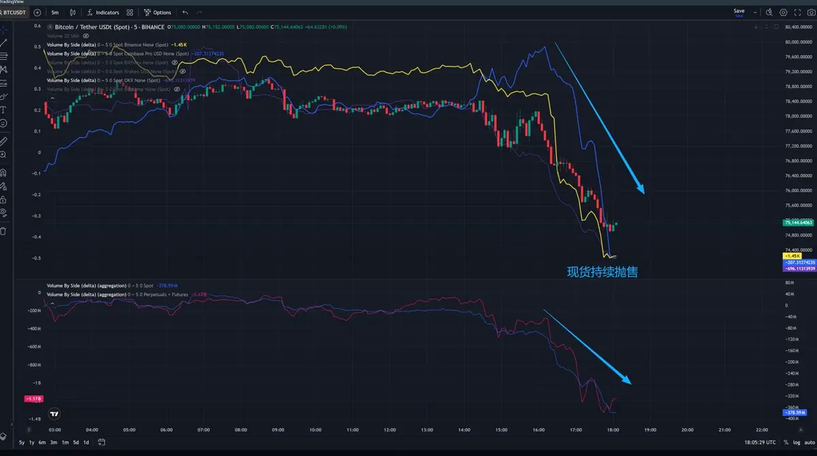The width and height of the screenshot is (817, 456).
Task: Set date range to 5d
Action: 75,442
